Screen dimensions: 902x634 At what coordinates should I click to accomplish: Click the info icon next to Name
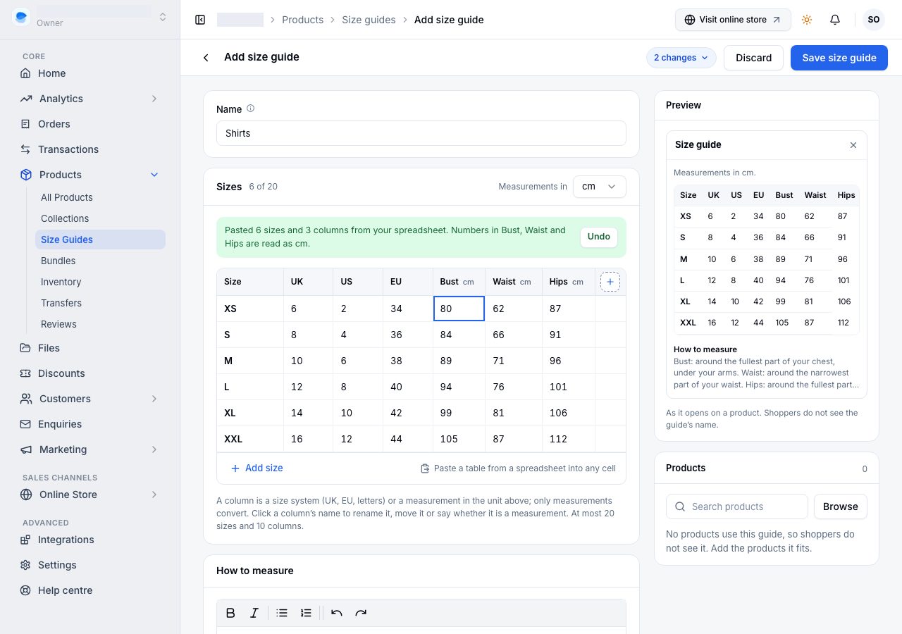click(250, 108)
